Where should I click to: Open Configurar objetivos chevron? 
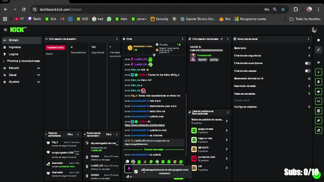point(309,107)
